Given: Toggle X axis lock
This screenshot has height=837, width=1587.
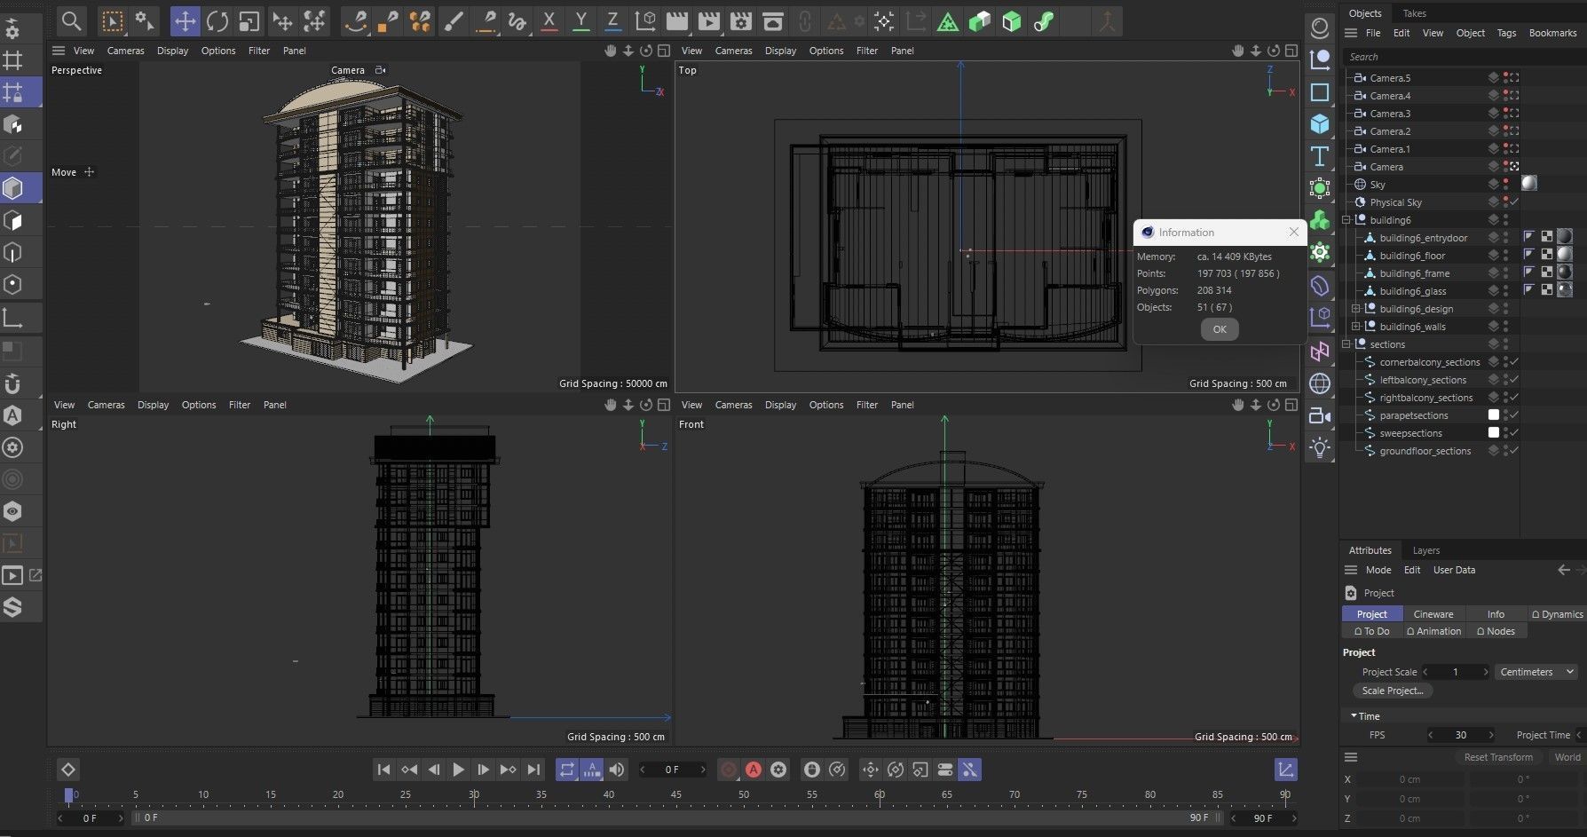Looking at the screenshot, I should (x=549, y=21).
